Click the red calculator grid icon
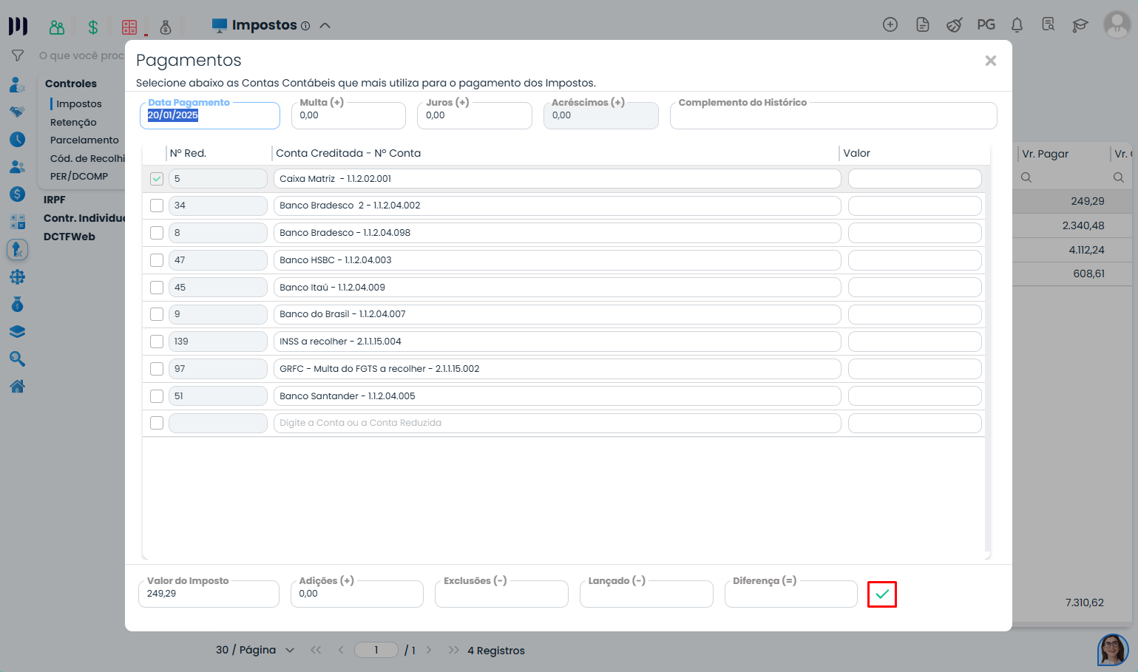Viewport: 1138px width, 672px height. click(129, 27)
